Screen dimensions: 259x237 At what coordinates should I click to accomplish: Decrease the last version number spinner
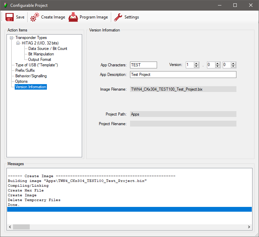click(x=233, y=66)
